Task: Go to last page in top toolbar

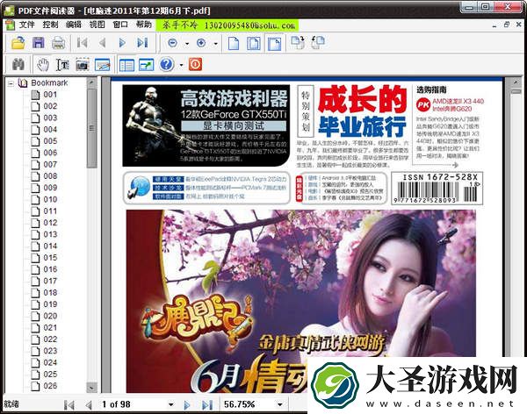Action: pos(142,43)
